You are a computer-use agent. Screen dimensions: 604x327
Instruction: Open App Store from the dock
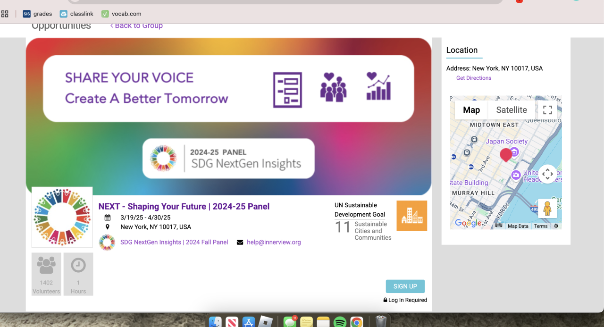click(x=248, y=322)
